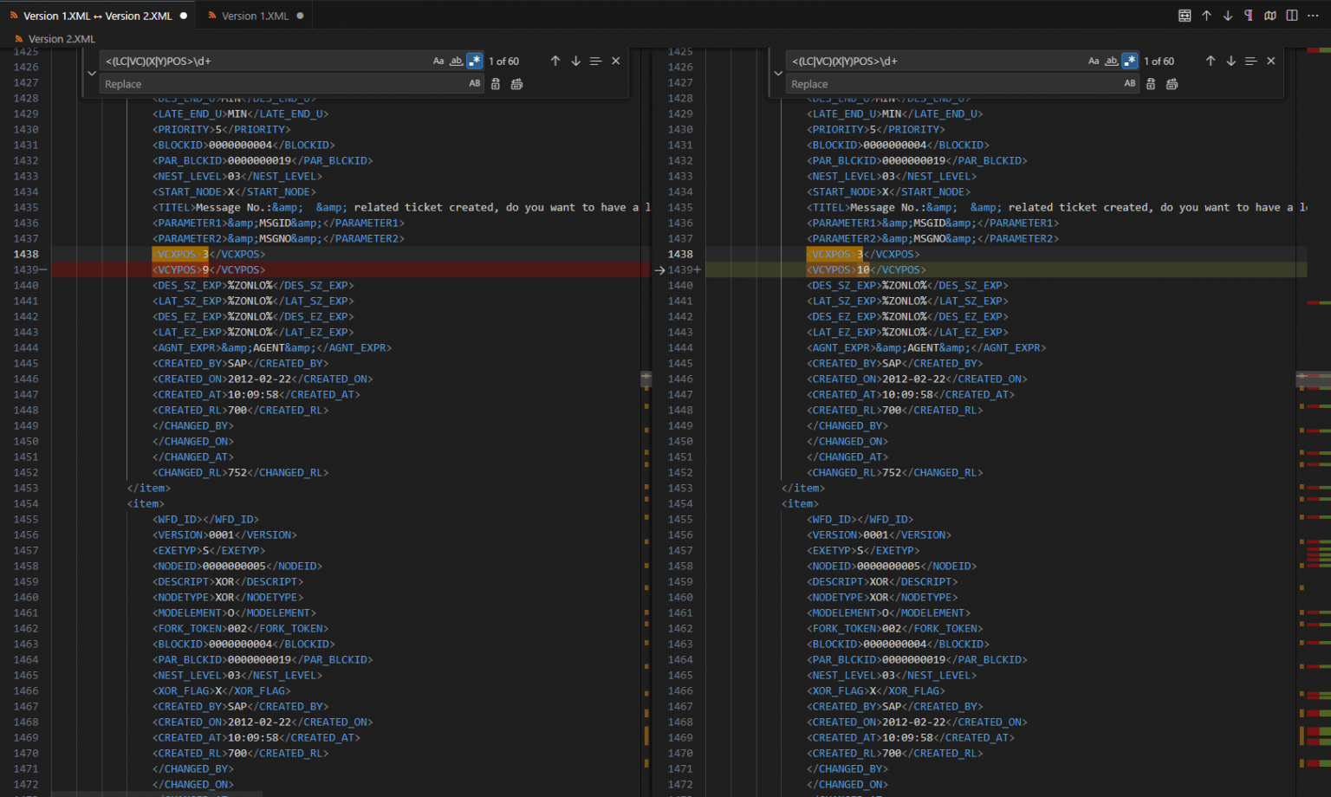The image size is (1331, 797).
Task: Click Find in Selection icon in right widget
Action: [1250, 61]
